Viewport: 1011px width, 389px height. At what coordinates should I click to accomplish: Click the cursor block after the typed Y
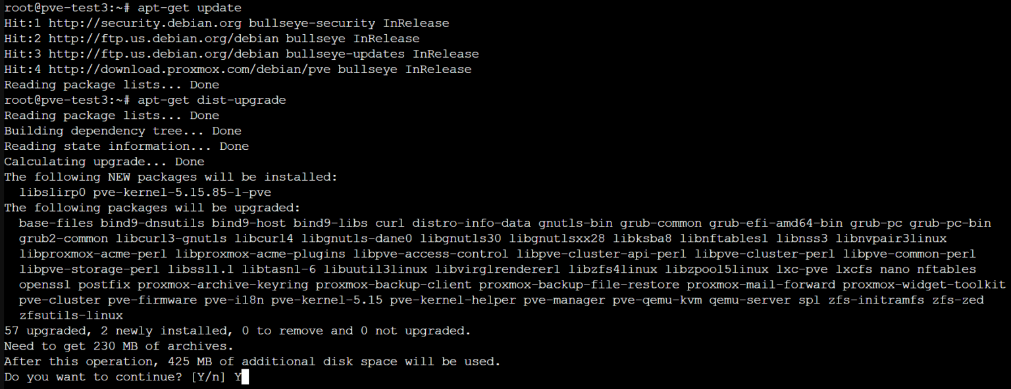point(245,377)
